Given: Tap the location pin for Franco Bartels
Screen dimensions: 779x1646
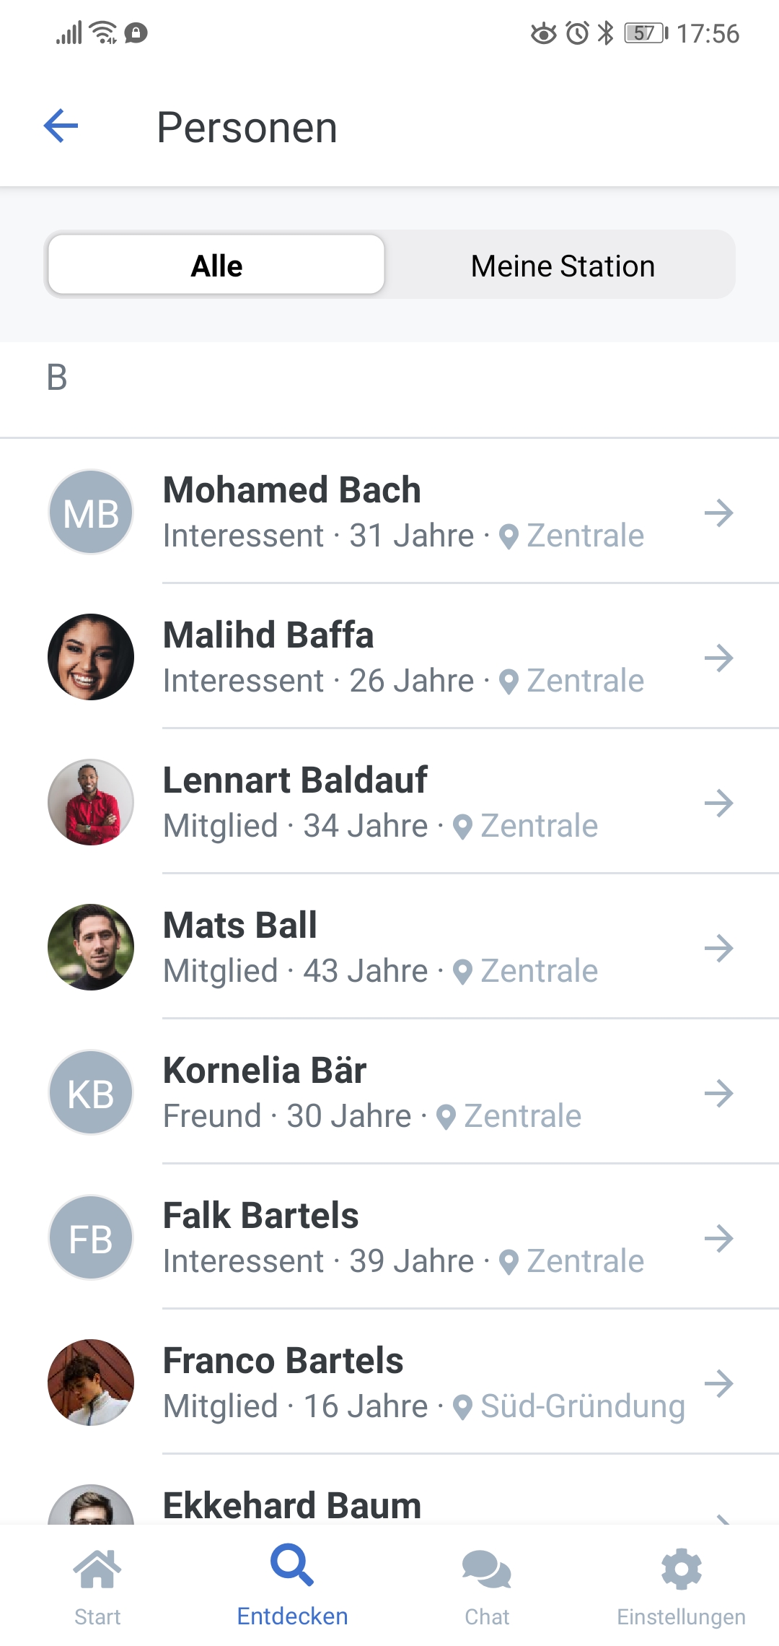Looking at the screenshot, I should pos(462,1407).
